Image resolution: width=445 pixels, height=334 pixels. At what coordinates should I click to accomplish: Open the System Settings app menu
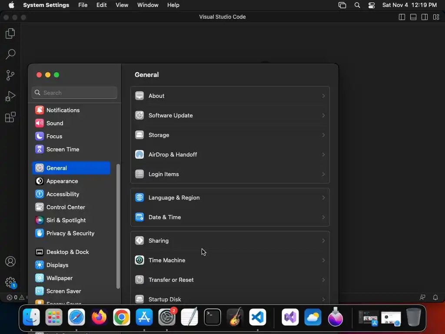pos(46,5)
